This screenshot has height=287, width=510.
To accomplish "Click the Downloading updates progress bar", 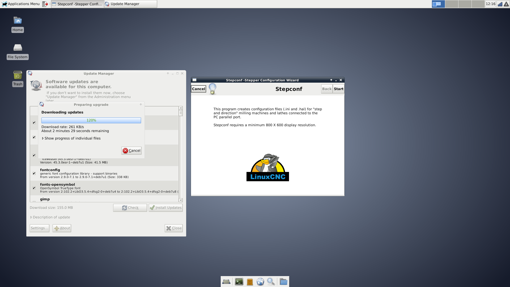I will pyautogui.click(x=91, y=120).
